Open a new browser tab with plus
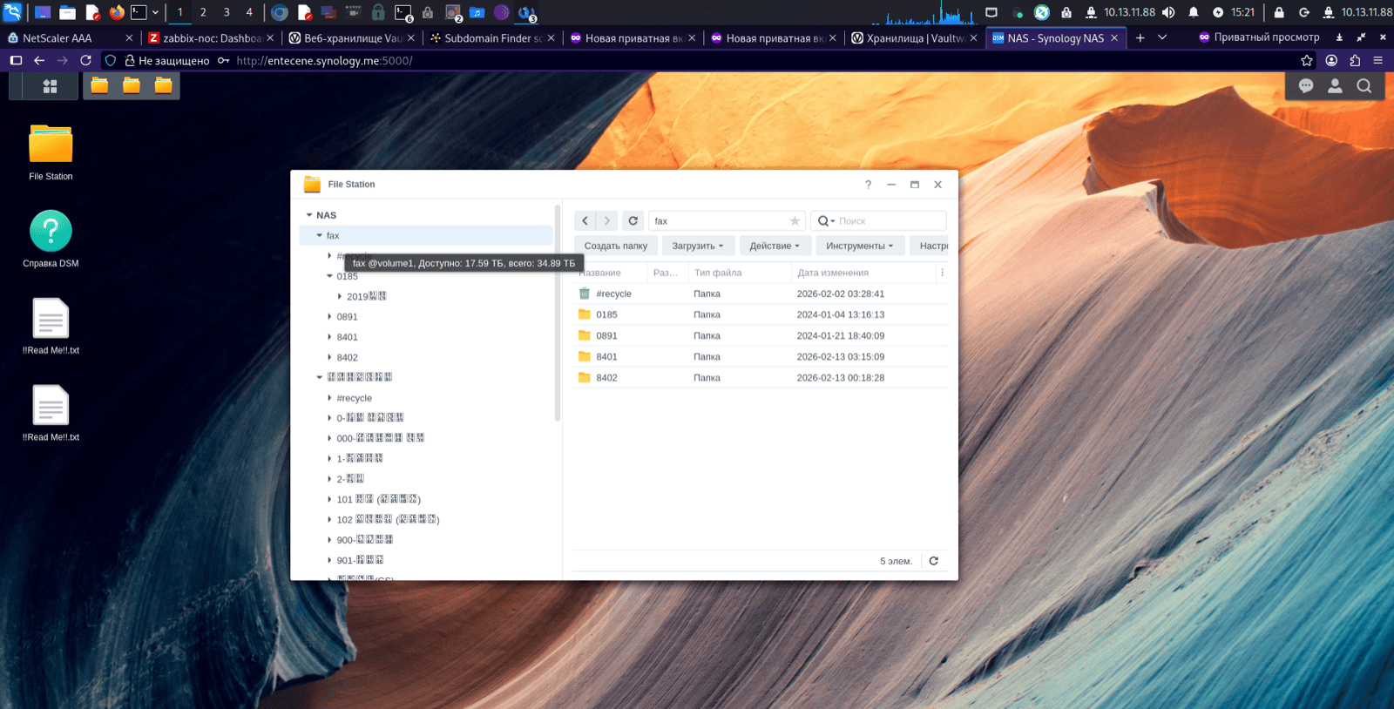Screen dimensions: 1394x709 [x=1140, y=37]
